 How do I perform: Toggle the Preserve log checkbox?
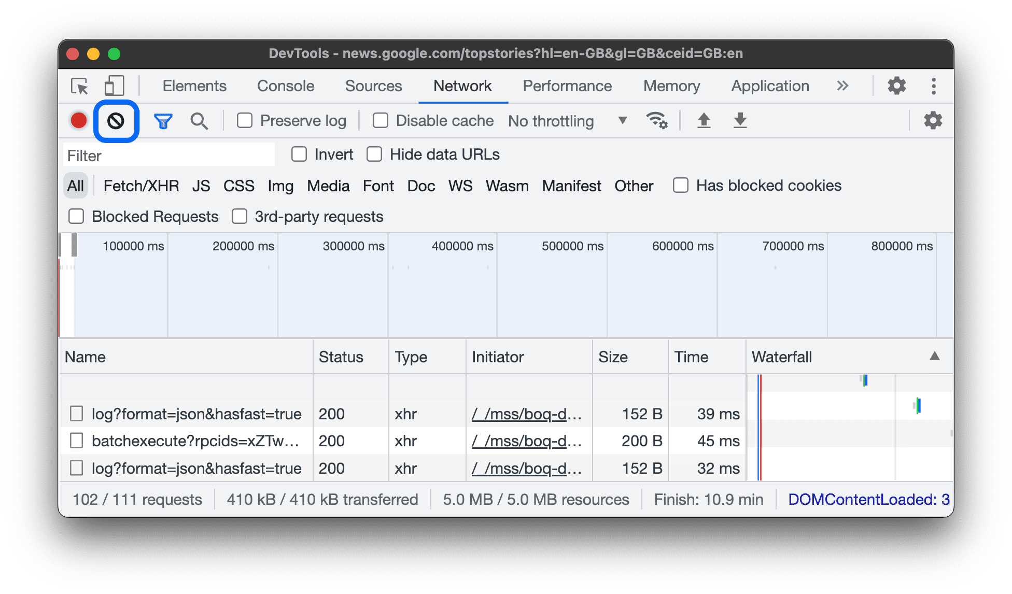click(x=247, y=120)
